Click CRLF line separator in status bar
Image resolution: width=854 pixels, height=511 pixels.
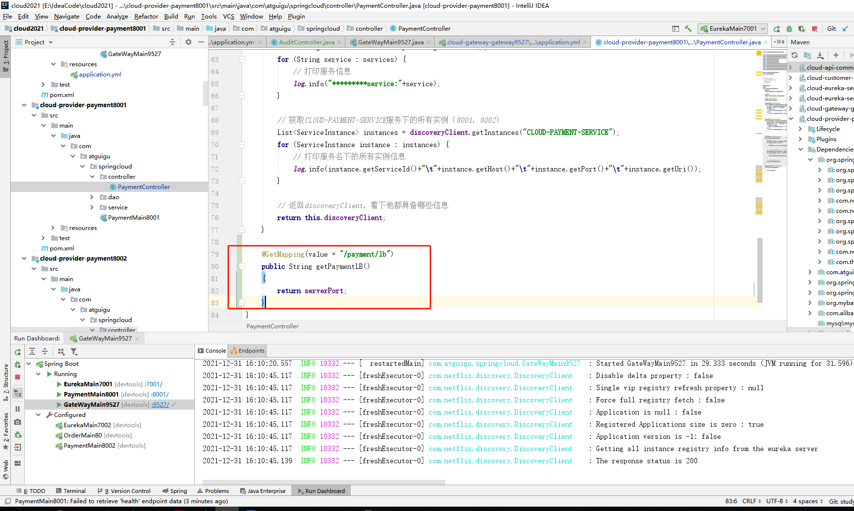pos(751,501)
